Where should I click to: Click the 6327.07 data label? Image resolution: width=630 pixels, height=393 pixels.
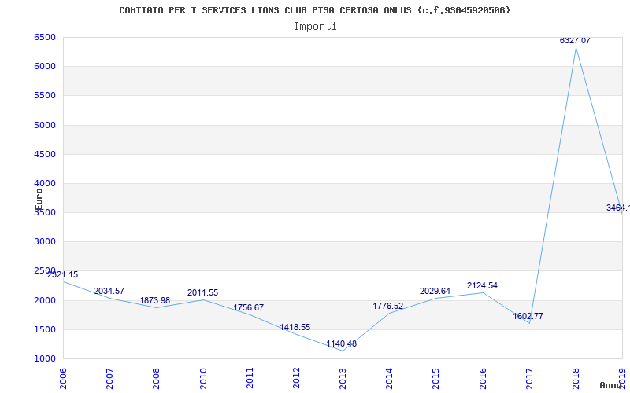click(575, 40)
